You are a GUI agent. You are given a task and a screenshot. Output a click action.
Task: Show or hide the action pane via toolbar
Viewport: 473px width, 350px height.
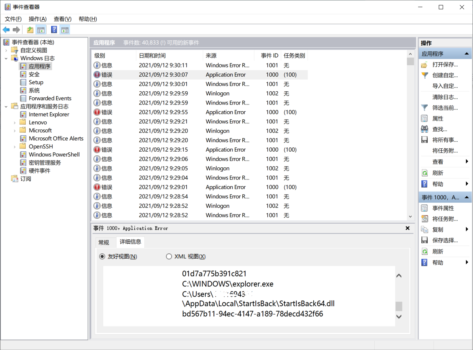coord(65,30)
